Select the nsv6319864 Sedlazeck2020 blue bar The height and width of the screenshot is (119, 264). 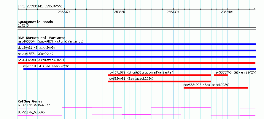(139, 69)
